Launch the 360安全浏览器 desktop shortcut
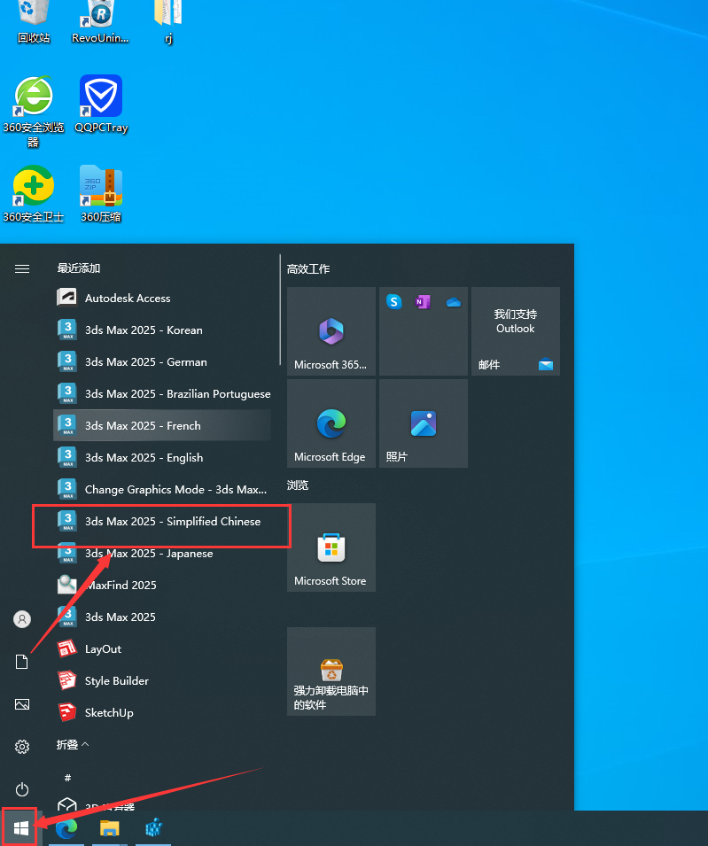 click(34, 113)
